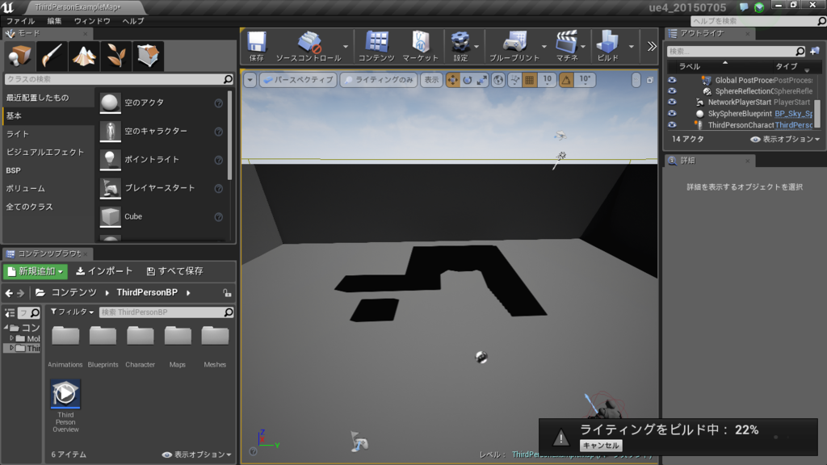This screenshot has height=465, width=827.
Task: Expand the ThirdPersonBP tree folder
Action: (x=12, y=349)
